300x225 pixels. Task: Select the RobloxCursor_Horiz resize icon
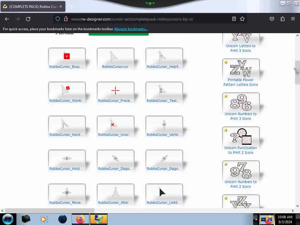[x=67, y=158]
